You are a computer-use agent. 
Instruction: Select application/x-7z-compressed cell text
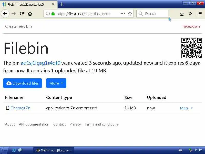pos(71,108)
